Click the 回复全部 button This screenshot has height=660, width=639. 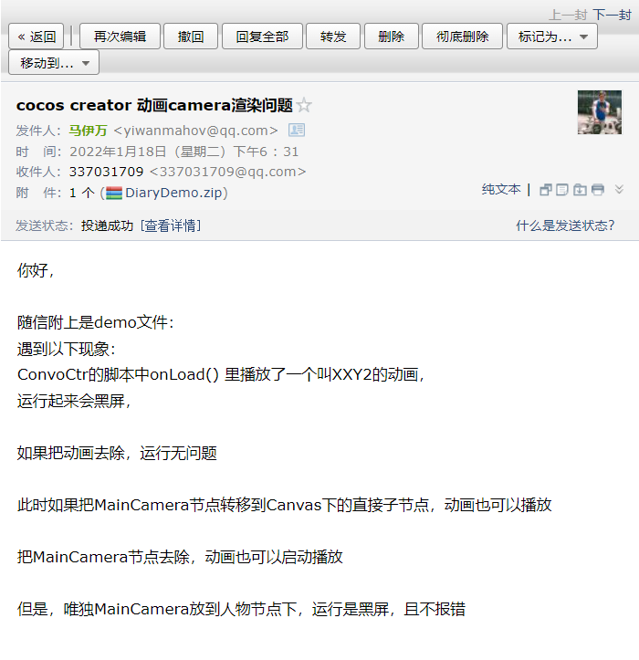coord(262,37)
